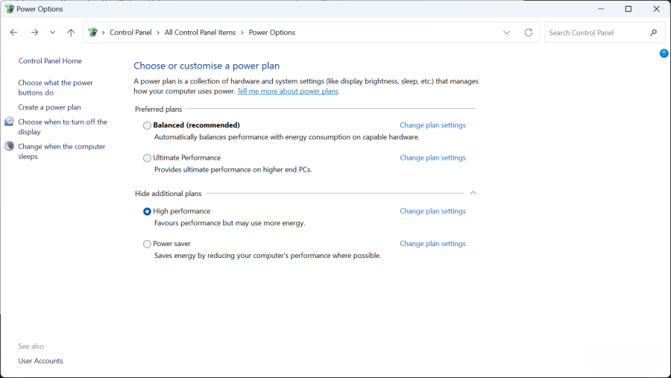Click 'Favours performance but may use more energy.'
This screenshot has width=671, height=378.
[x=230, y=223]
